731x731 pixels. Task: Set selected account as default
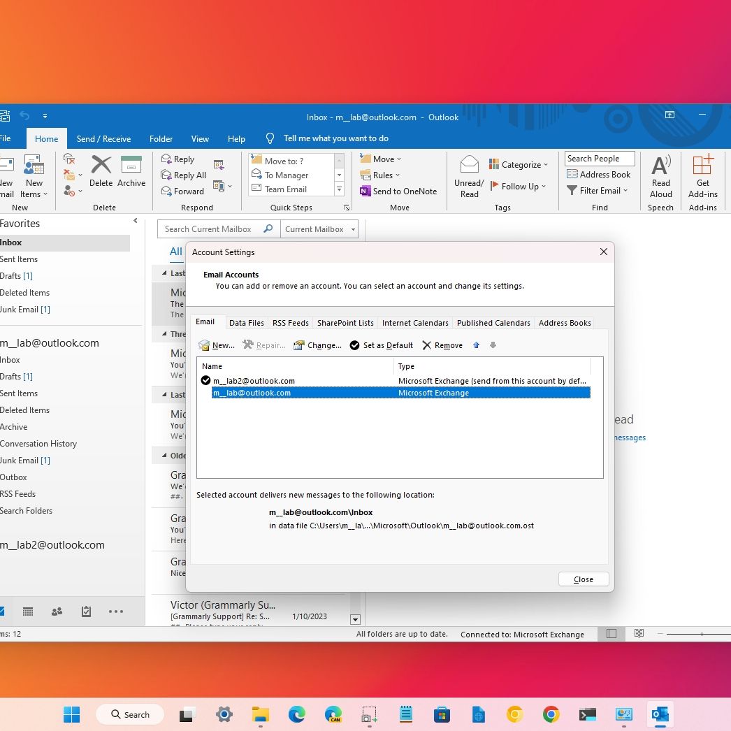click(x=382, y=345)
